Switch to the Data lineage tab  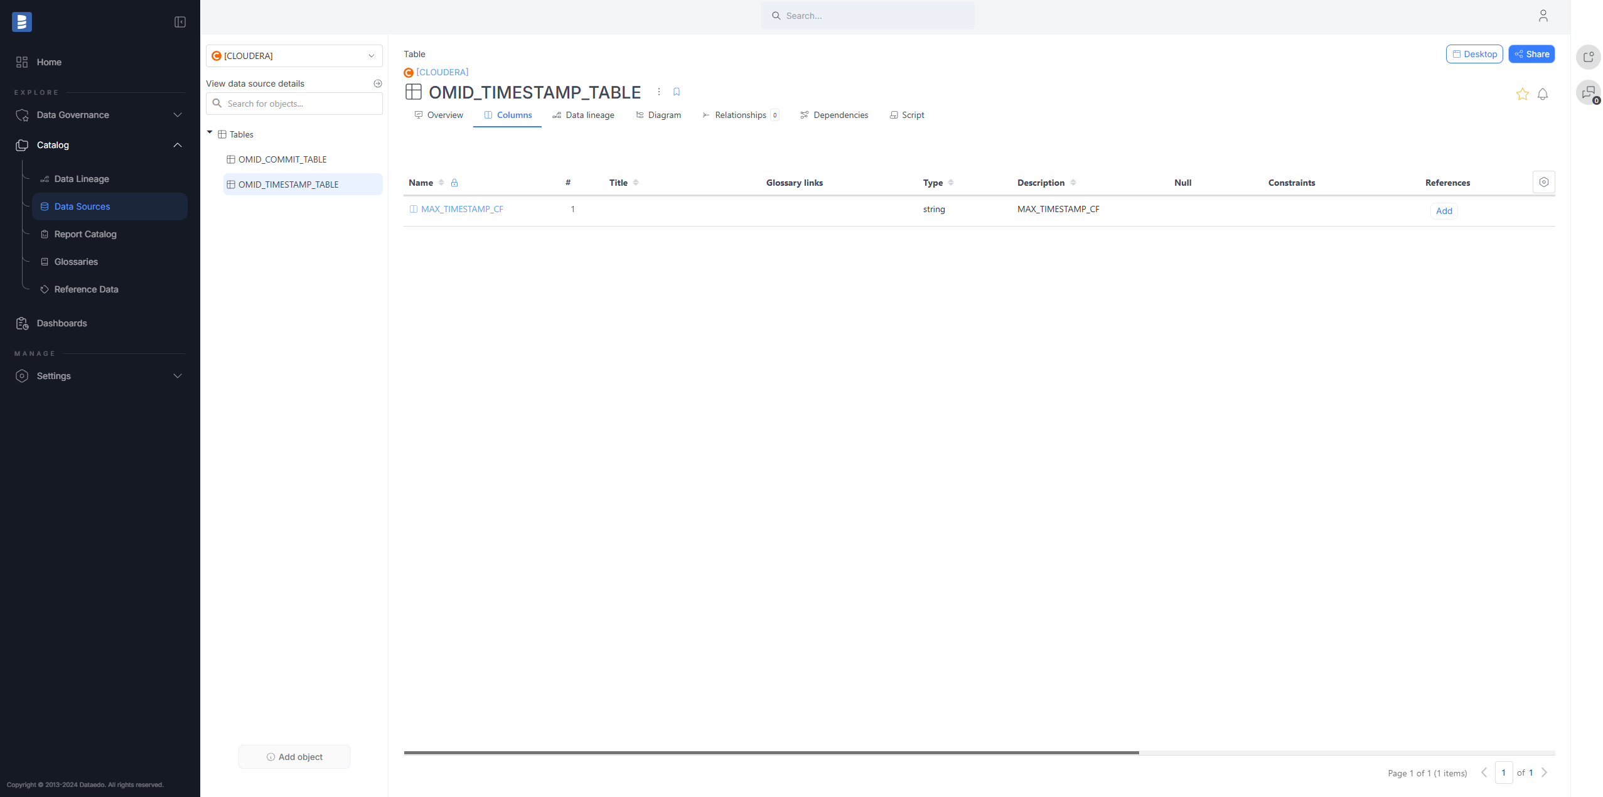coord(589,114)
